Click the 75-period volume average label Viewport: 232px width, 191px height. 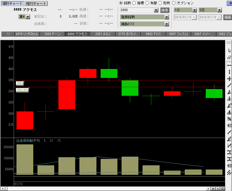(x=59, y=140)
